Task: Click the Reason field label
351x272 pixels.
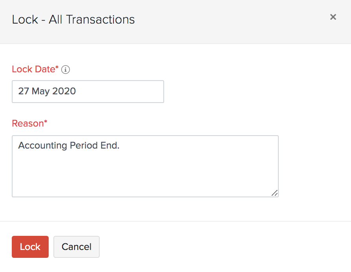Action: click(27, 123)
